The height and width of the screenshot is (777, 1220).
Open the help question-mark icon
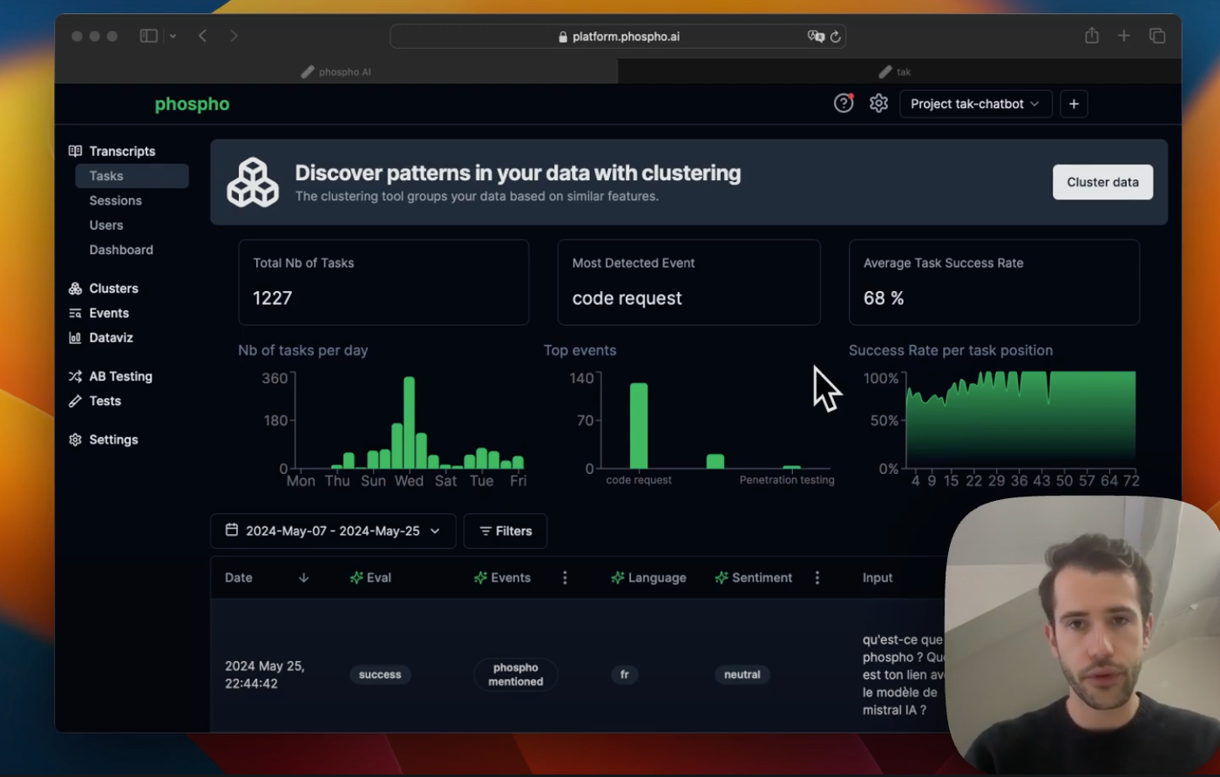tap(843, 104)
